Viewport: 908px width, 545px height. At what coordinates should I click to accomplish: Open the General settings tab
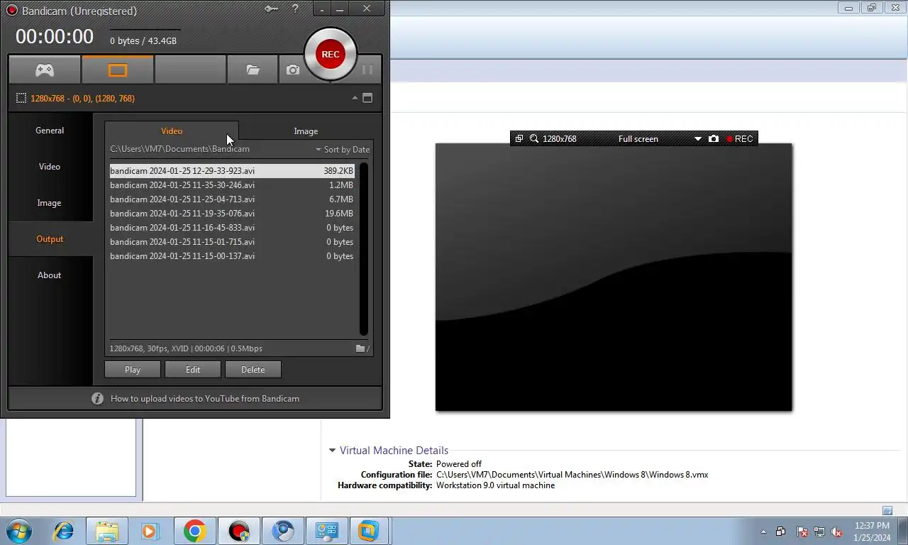[x=50, y=131]
